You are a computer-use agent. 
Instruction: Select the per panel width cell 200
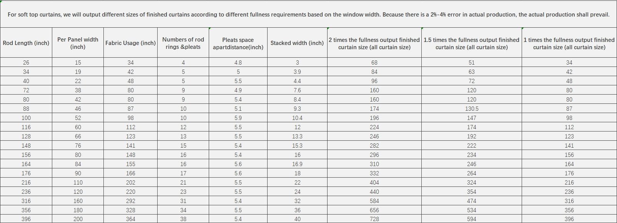(78, 219)
